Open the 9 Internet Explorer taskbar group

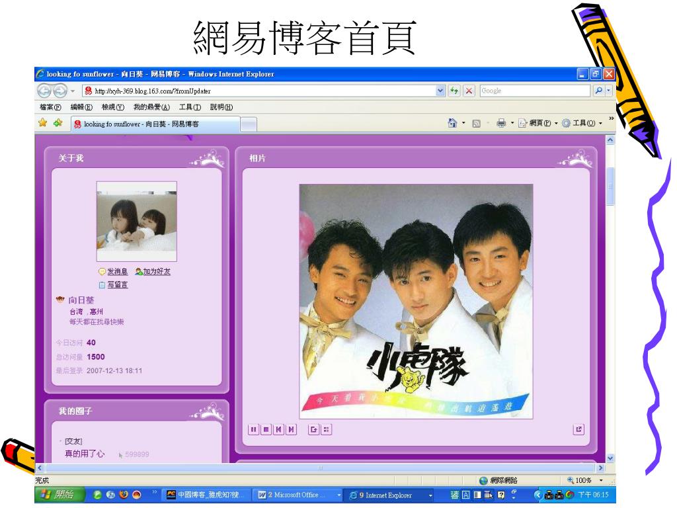[389, 495]
